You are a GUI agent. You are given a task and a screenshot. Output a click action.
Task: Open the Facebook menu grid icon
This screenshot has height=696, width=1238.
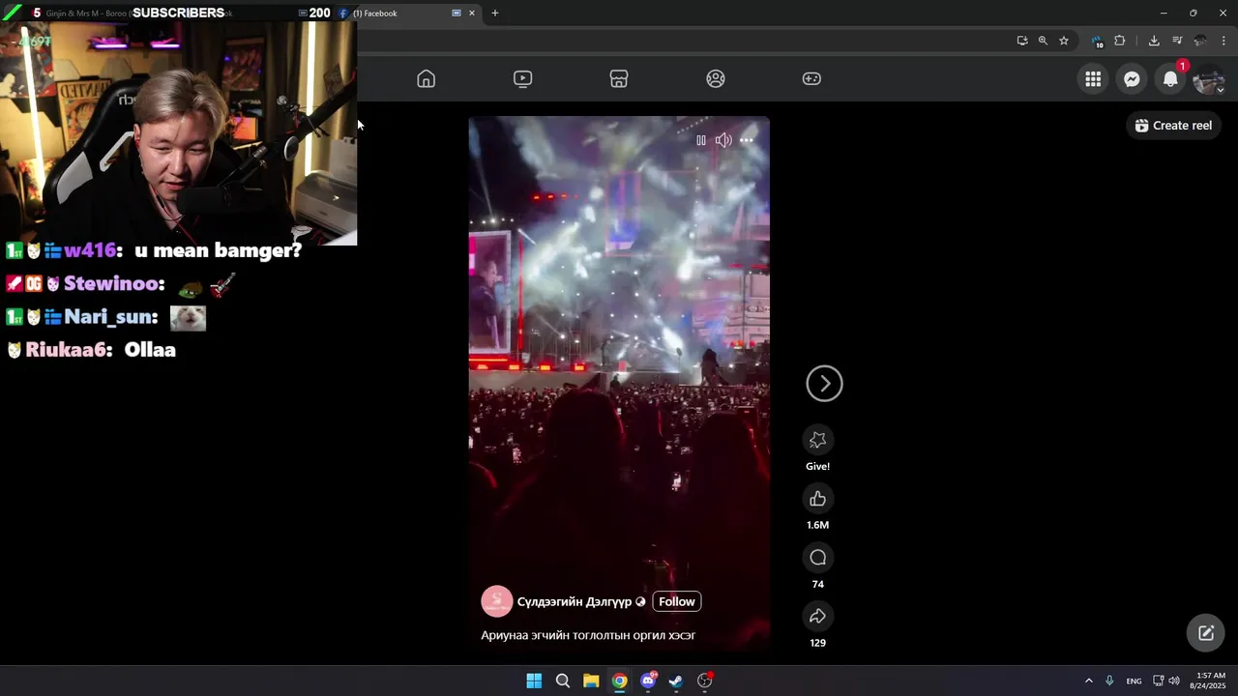click(1093, 79)
